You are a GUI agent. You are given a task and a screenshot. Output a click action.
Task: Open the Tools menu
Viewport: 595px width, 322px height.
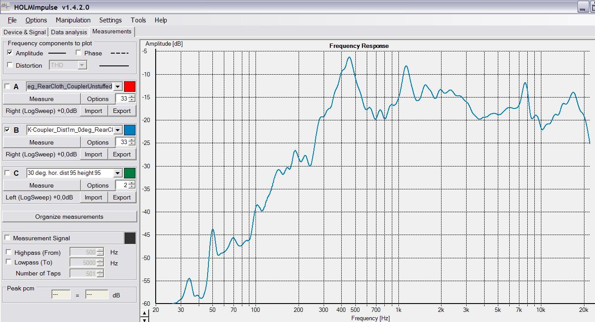[x=138, y=20]
